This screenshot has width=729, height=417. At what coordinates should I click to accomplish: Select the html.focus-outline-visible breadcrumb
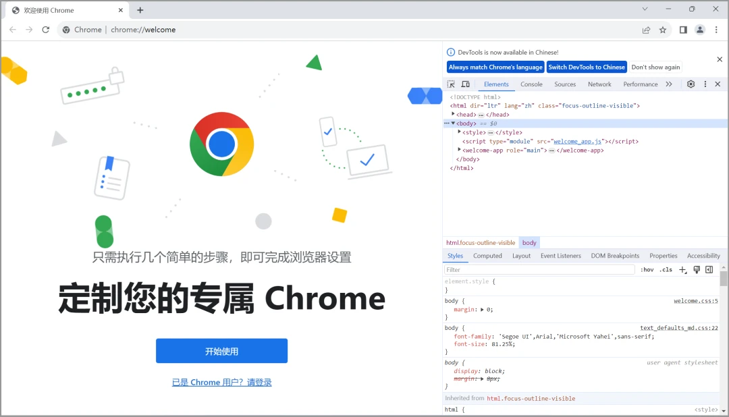[481, 243]
